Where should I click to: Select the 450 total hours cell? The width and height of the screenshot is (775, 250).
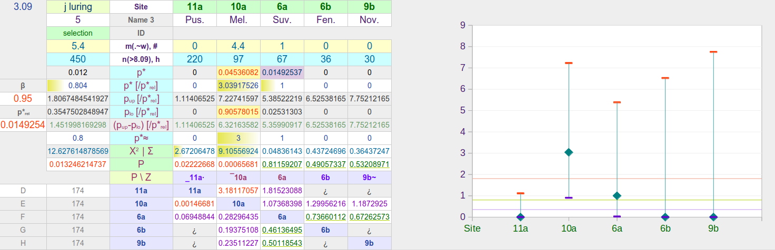(78, 59)
